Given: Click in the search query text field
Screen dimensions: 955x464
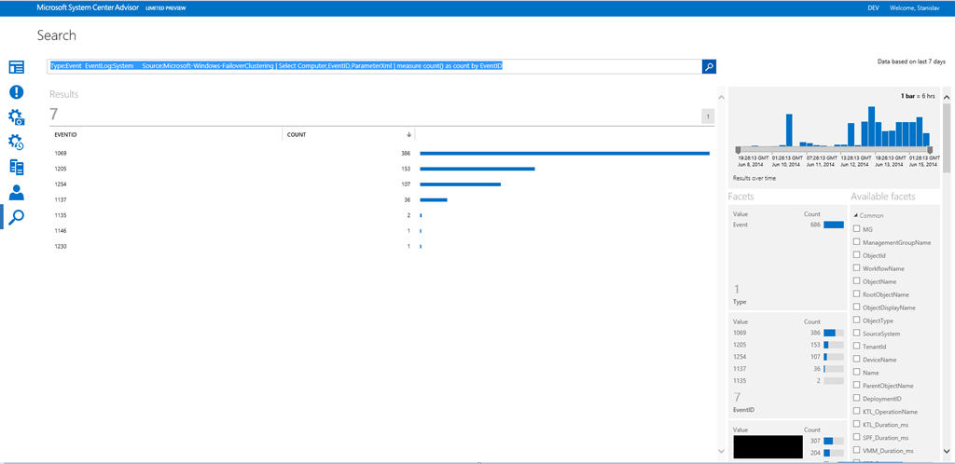Looking at the screenshot, I should coord(373,66).
